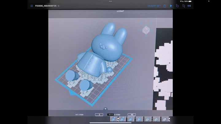
Task: Open the three-dot multitasking menu at top
Action: 110,2
